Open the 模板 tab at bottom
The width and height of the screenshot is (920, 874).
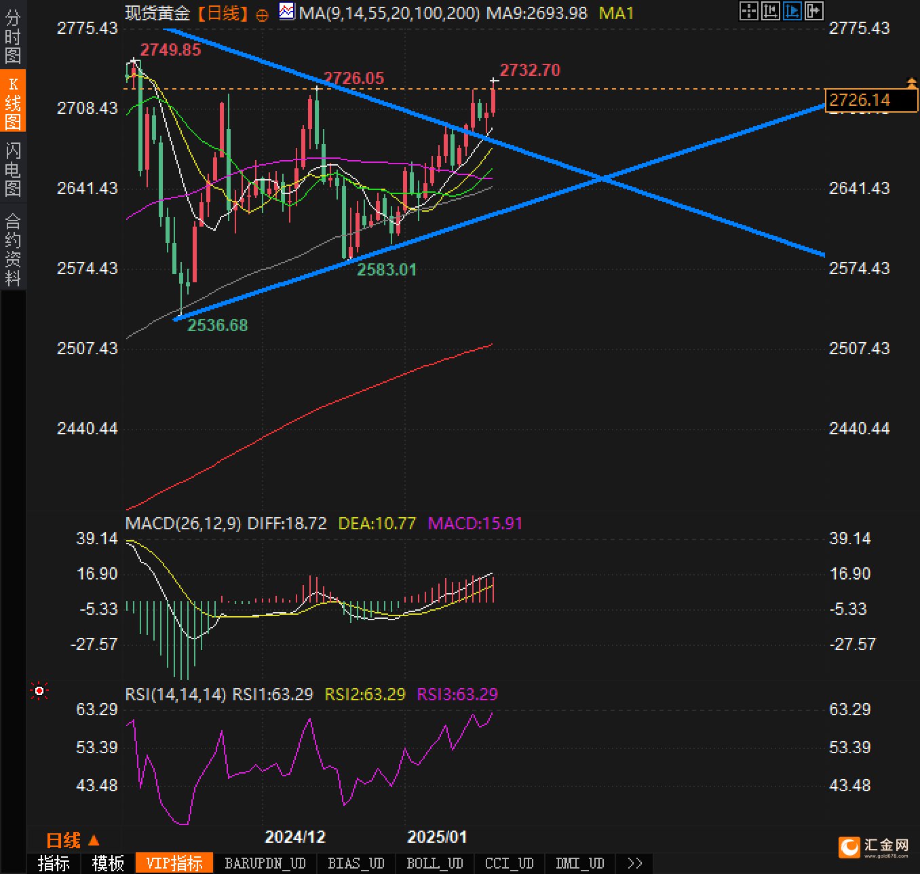[108, 863]
